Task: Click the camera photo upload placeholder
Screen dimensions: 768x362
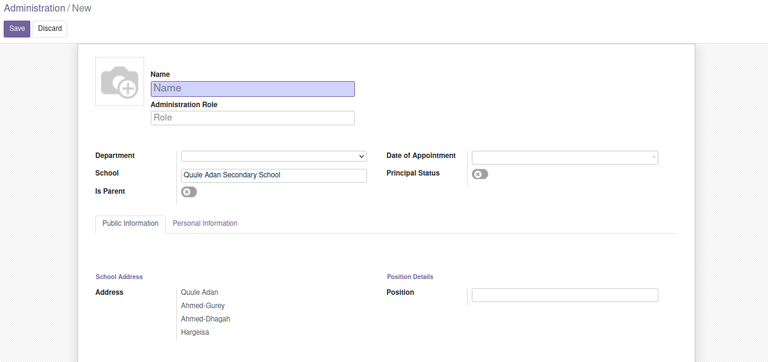Action: pyautogui.click(x=119, y=82)
